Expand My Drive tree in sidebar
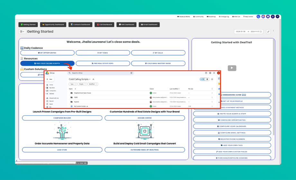Screen dimensions: 296x180 [x=46, y=88]
